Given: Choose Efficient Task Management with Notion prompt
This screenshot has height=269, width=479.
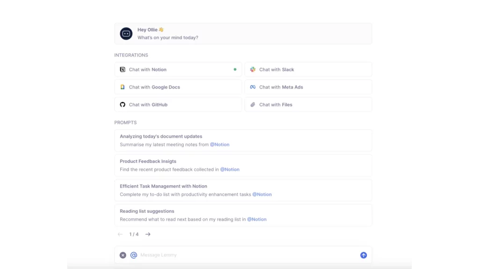Looking at the screenshot, I should click(x=243, y=190).
